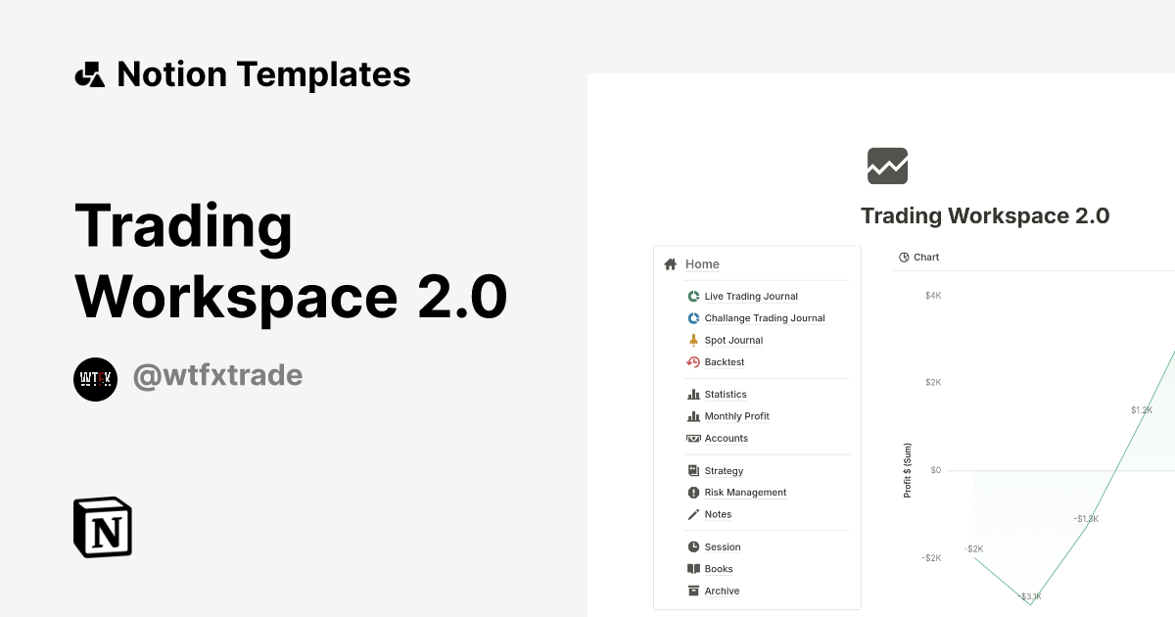Open the Strategy section
The image size is (1175, 617).
point(725,470)
